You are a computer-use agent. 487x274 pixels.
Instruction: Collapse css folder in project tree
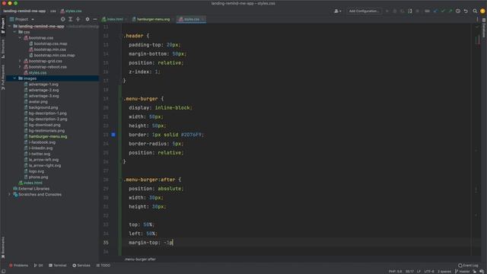tap(14, 32)
